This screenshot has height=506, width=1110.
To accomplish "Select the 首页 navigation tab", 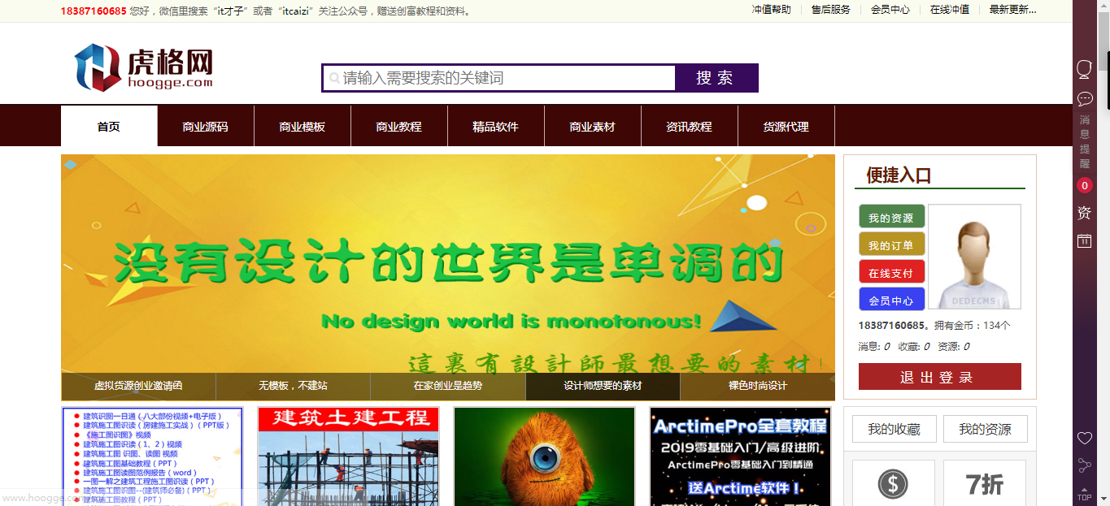I will coord(109,126).
